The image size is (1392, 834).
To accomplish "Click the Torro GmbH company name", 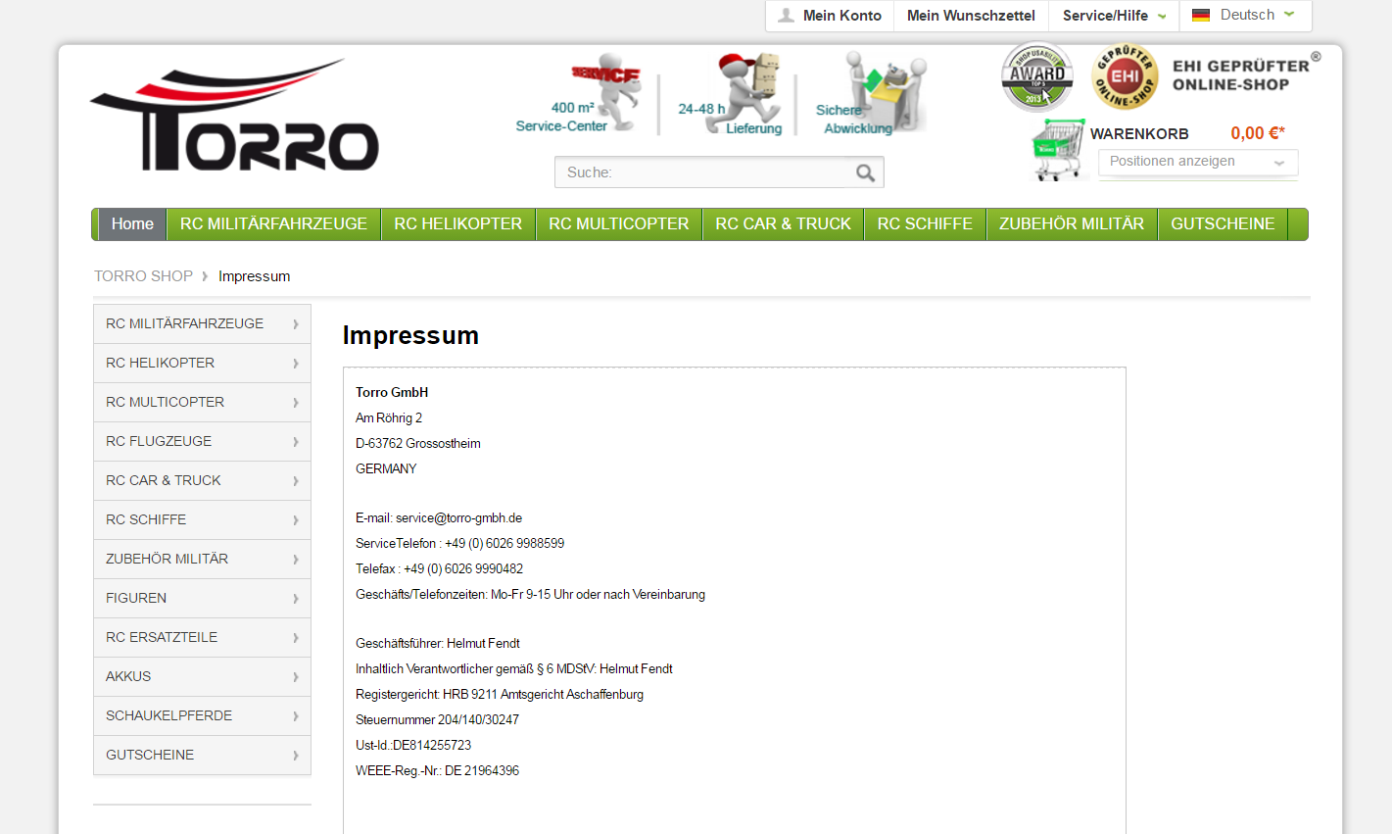I will click(x=392, y=392).
